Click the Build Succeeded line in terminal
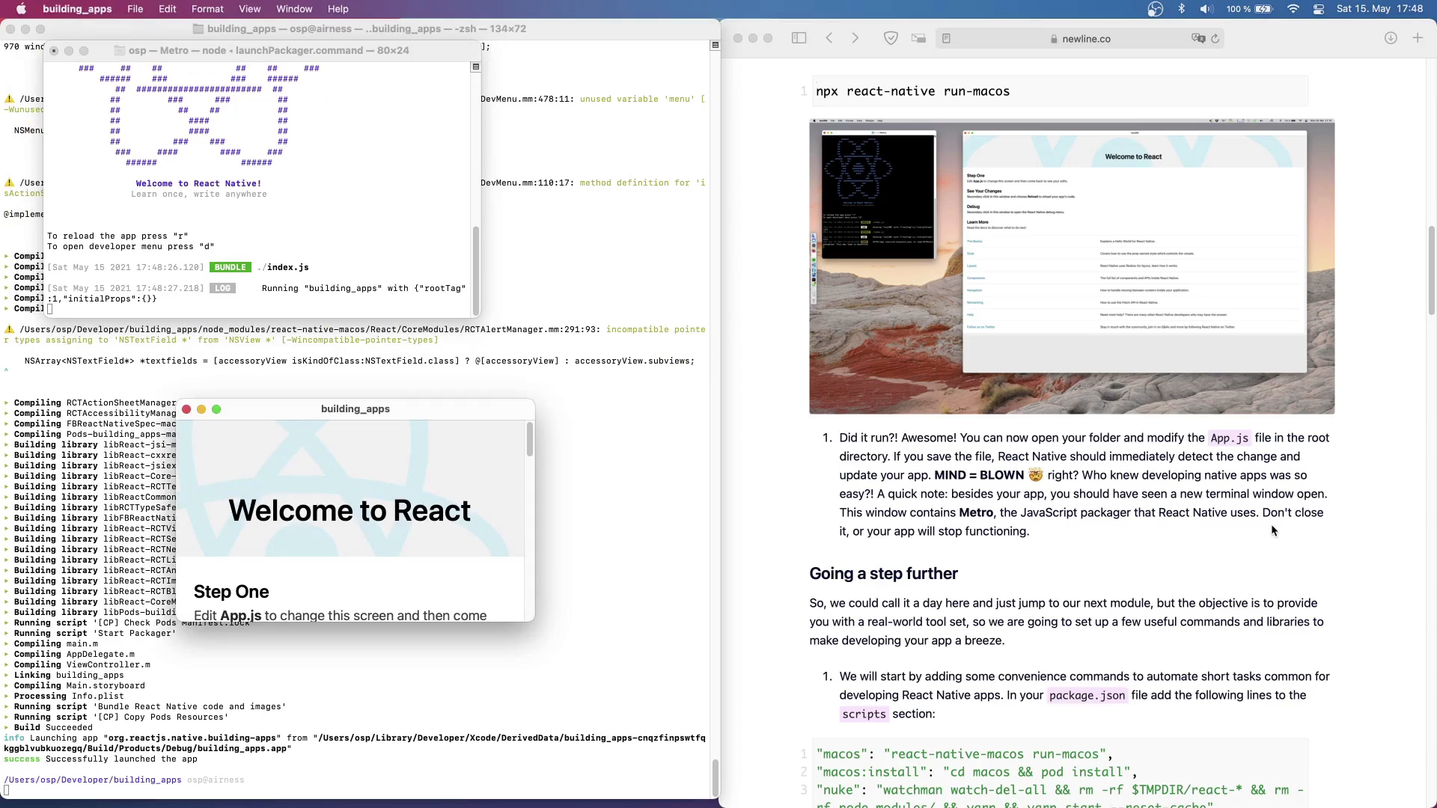The height and width of the screenshot is (808, 1437). pyautogui.click(x=53, y=727)
